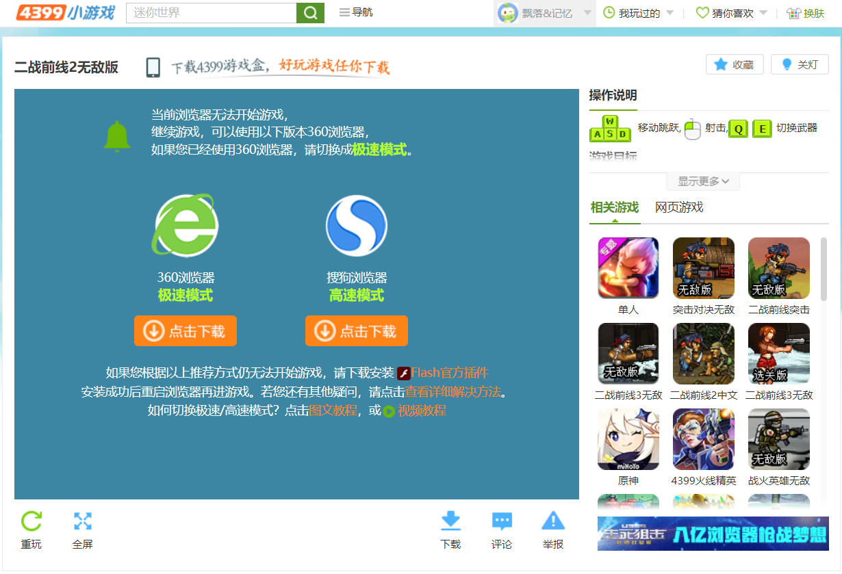Viewport: 842px width, 574px height.
Task: Click the 收藏 favorite star button
Action: (735, 64)
